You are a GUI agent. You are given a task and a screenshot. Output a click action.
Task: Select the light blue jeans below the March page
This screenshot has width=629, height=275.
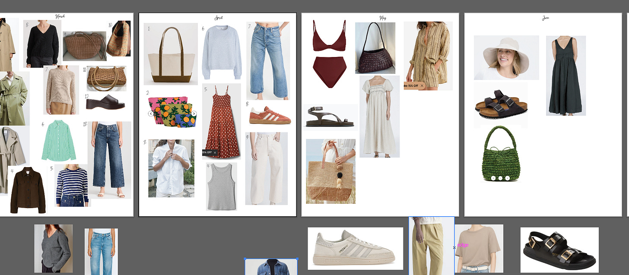click(x=101, y=252)
